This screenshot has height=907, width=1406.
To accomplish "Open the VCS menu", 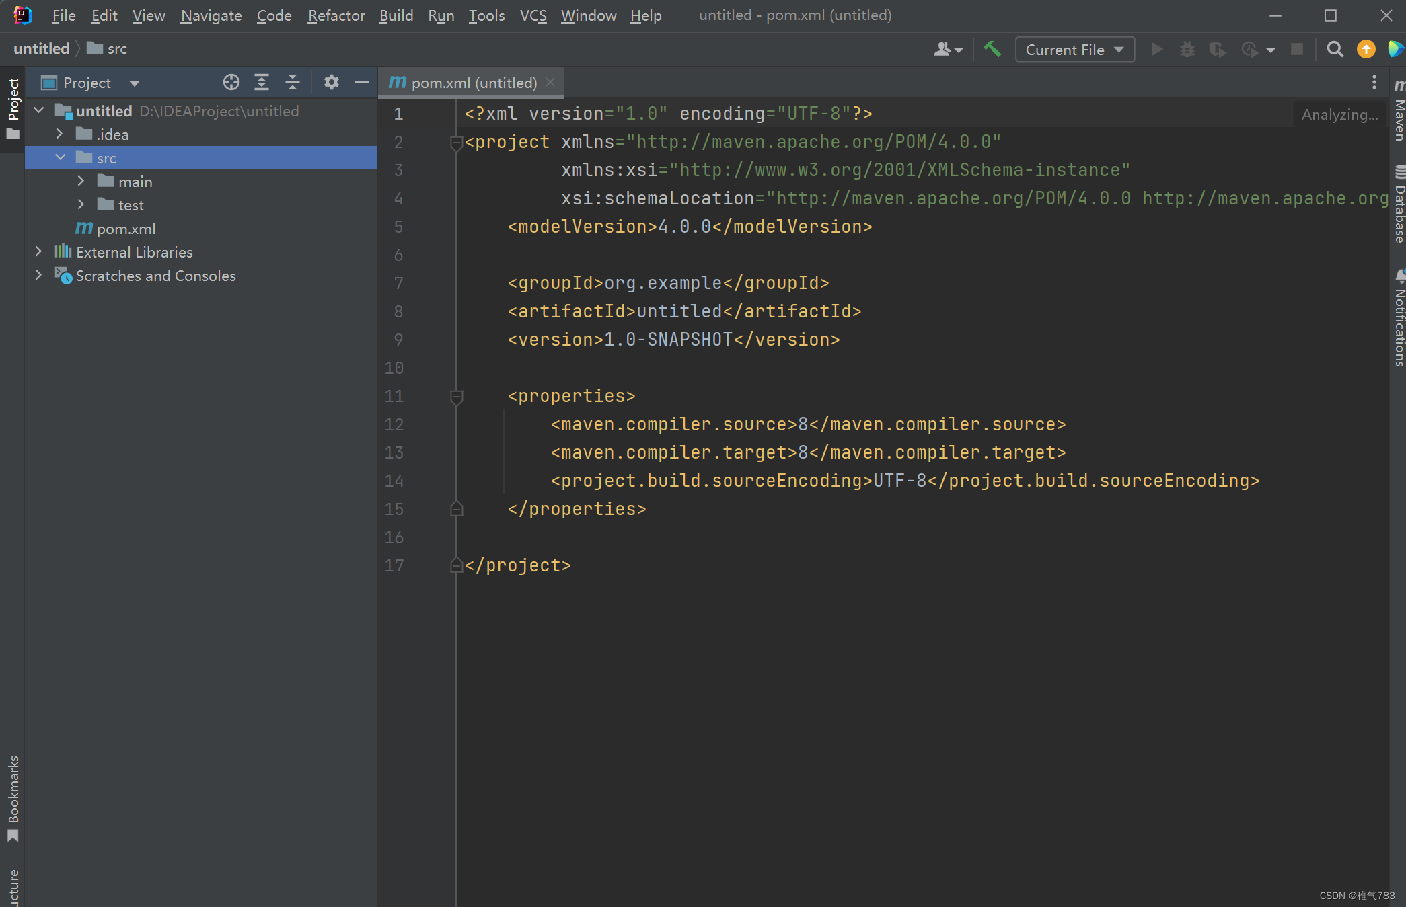I will [x=533, y=15].
